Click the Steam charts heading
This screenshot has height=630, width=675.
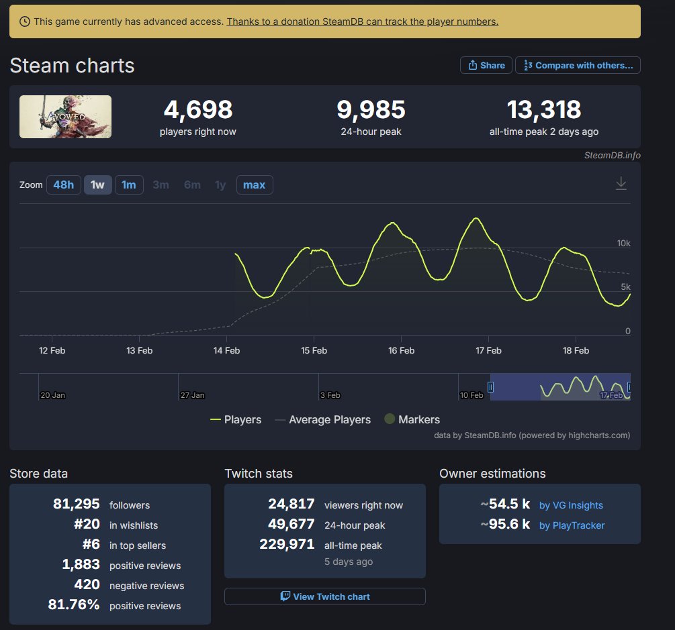pyautogui.click(x=73, y=66)
